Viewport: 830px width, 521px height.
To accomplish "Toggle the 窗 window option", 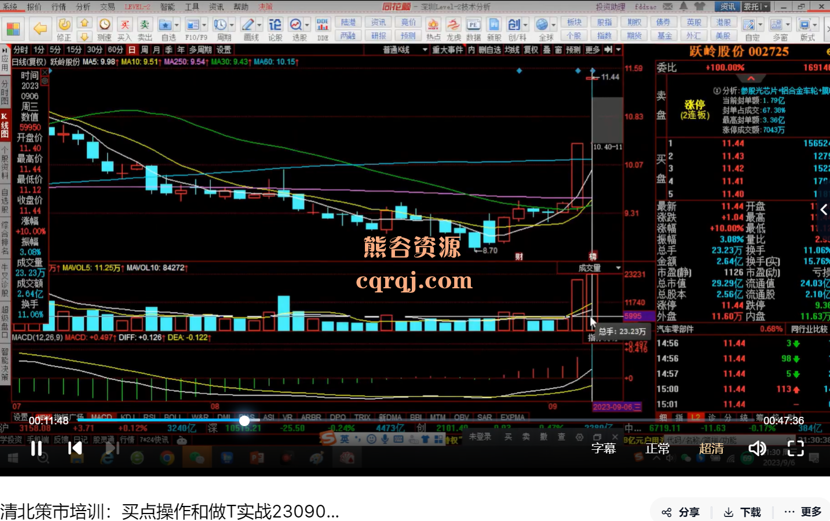I will [x=558, y=50].
